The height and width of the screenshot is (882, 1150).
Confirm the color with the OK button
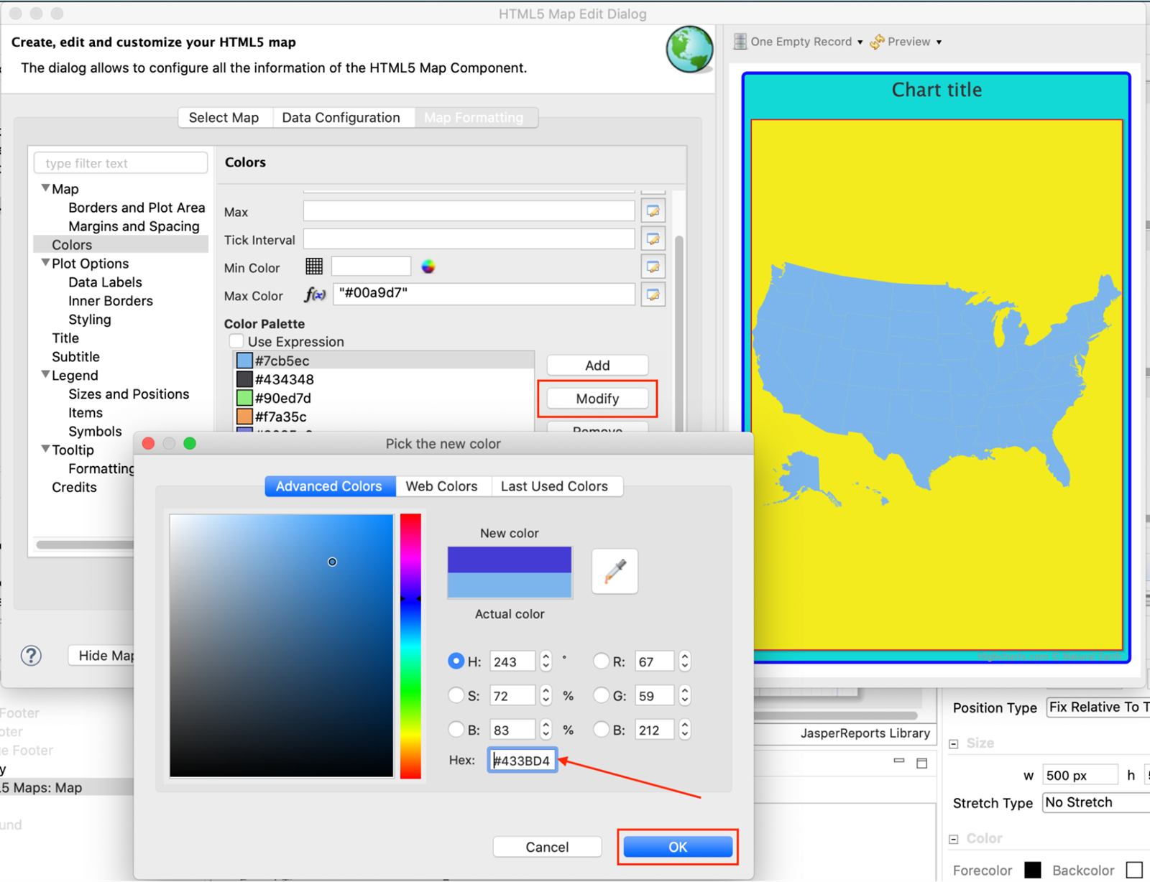pos(678,847)
